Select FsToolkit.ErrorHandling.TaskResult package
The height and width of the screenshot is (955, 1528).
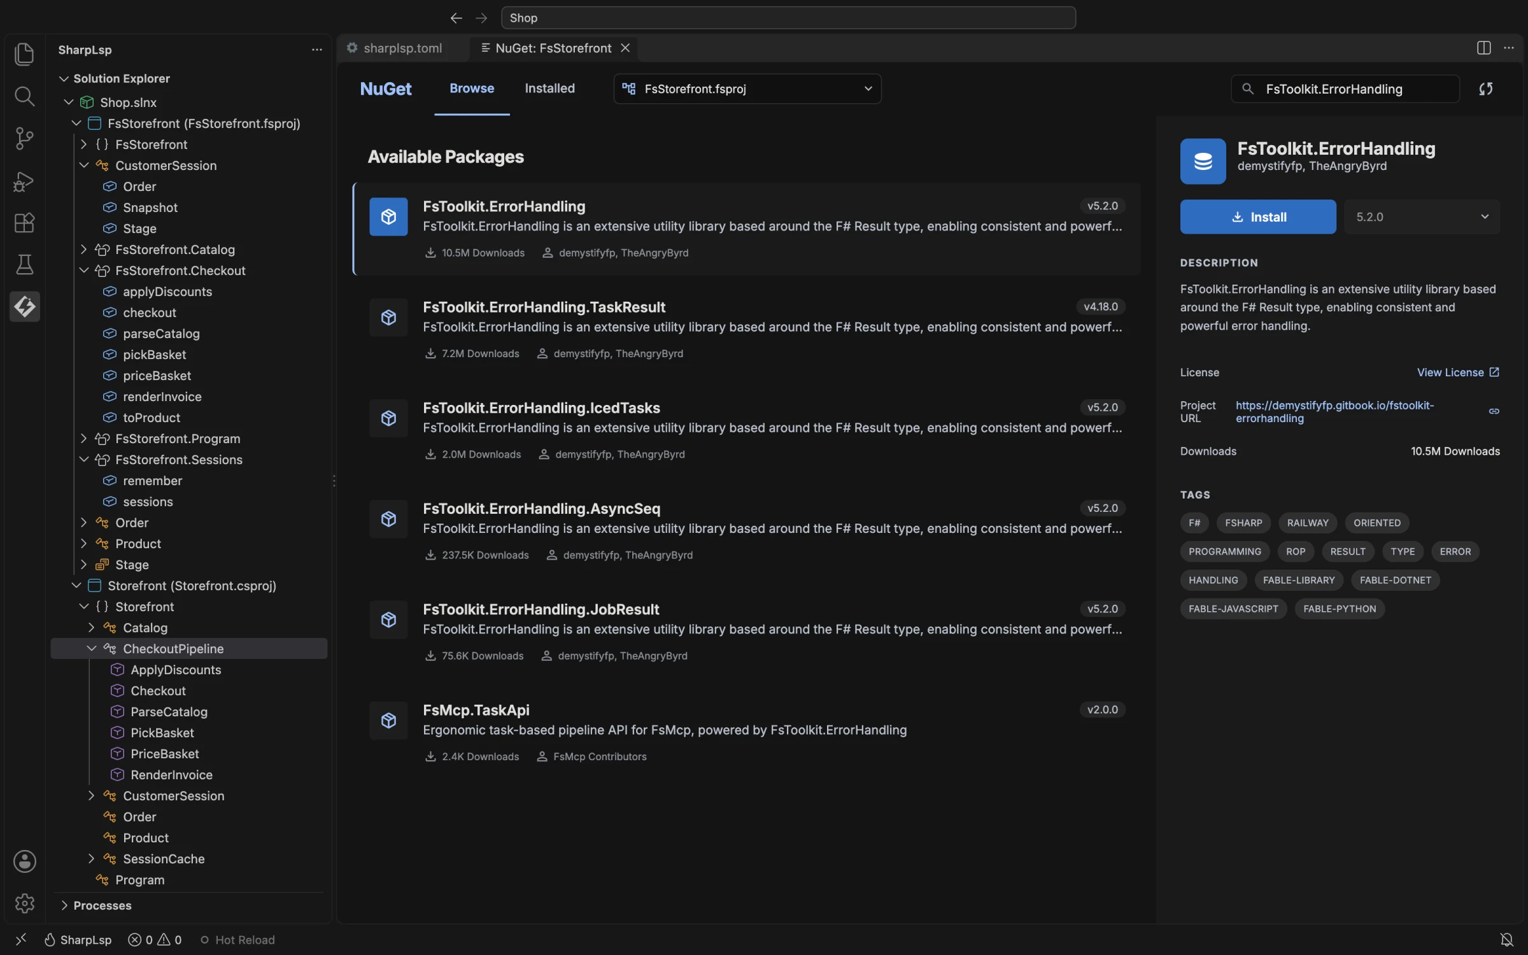[747, 330]
